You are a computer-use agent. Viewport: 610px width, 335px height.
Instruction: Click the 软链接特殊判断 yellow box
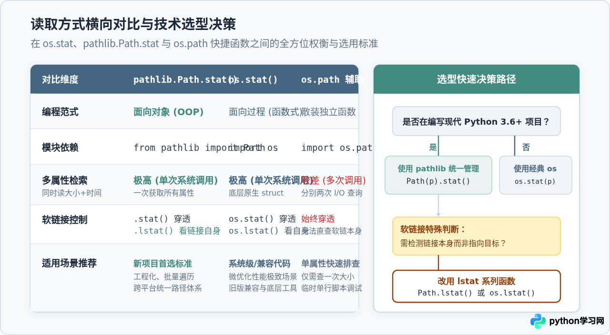click(x=477, y=236)
